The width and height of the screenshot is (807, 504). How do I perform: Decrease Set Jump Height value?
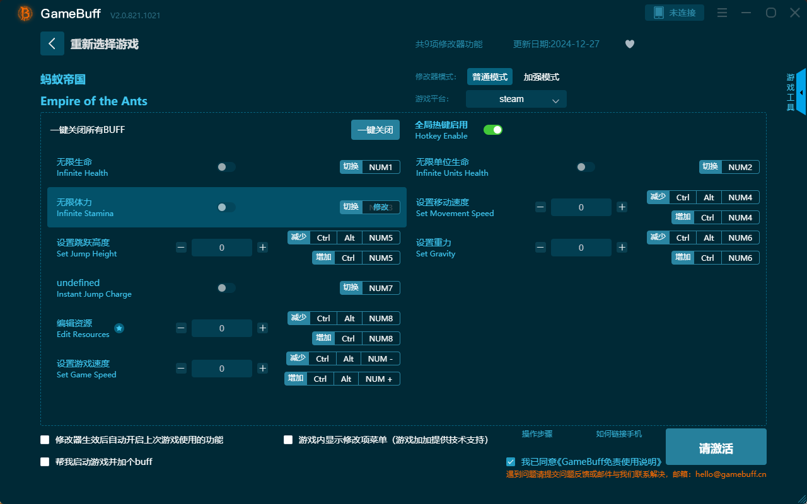181,248
